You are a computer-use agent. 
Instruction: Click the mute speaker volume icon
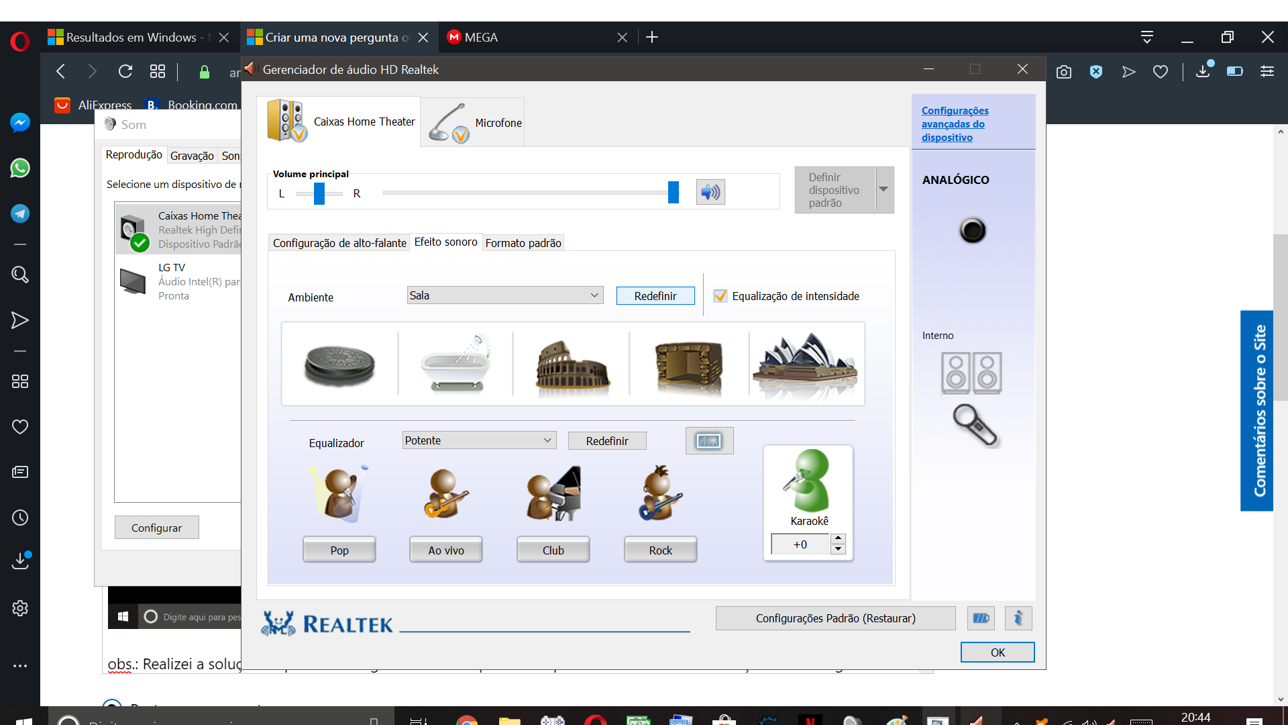710,193
